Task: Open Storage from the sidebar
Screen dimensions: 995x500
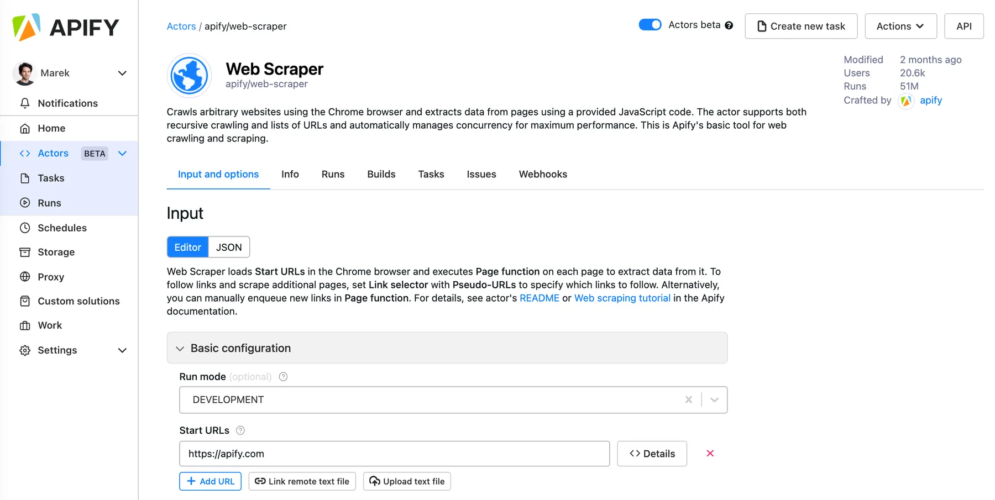Action: 69,252
